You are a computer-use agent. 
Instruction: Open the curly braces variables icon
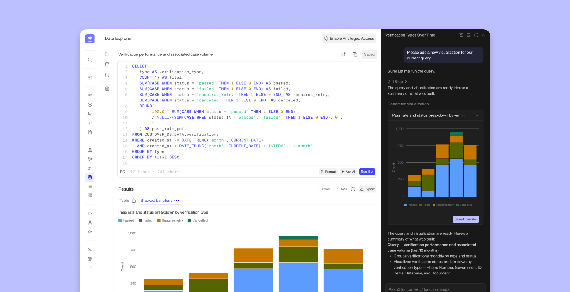[107, 75]
